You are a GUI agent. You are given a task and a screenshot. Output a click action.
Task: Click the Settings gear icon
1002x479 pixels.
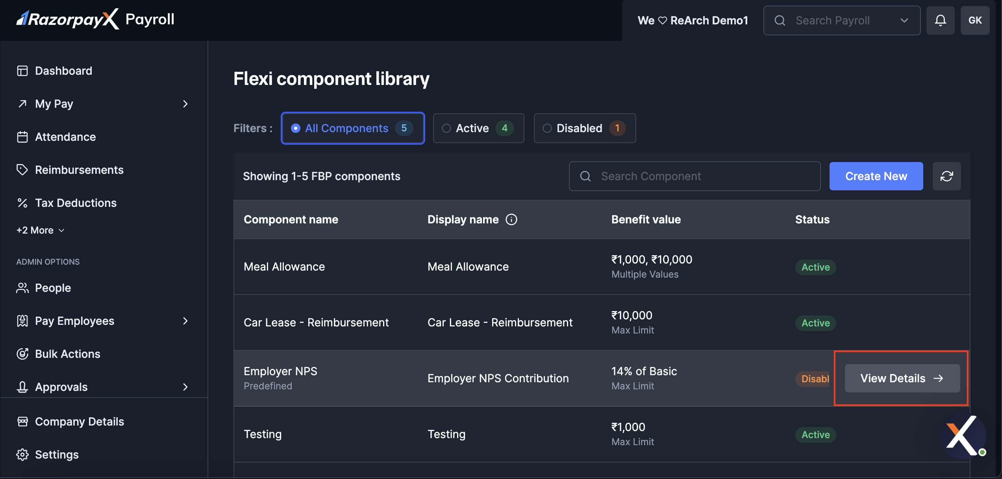point(22,455)
